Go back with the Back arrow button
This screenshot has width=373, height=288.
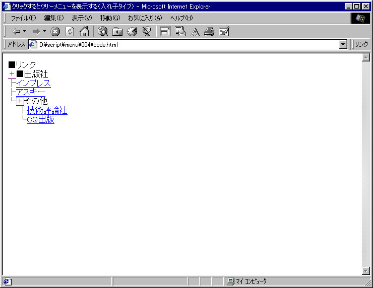click(x=17, y=31)
